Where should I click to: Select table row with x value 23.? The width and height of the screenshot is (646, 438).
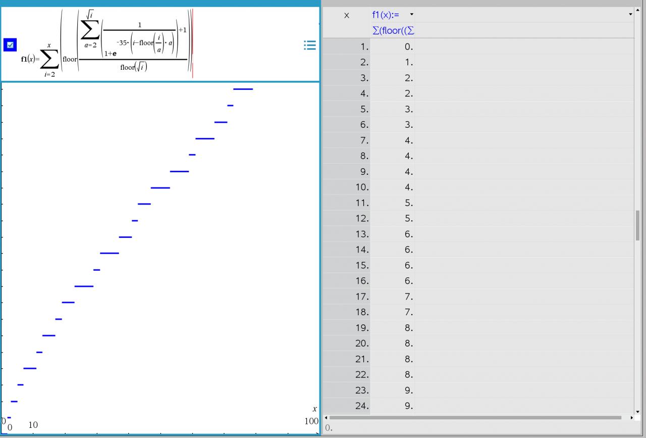coord(347,391)
